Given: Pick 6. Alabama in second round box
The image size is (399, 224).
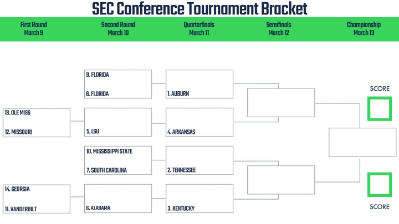Looking at the screenshot, I should tap(98, 208).
